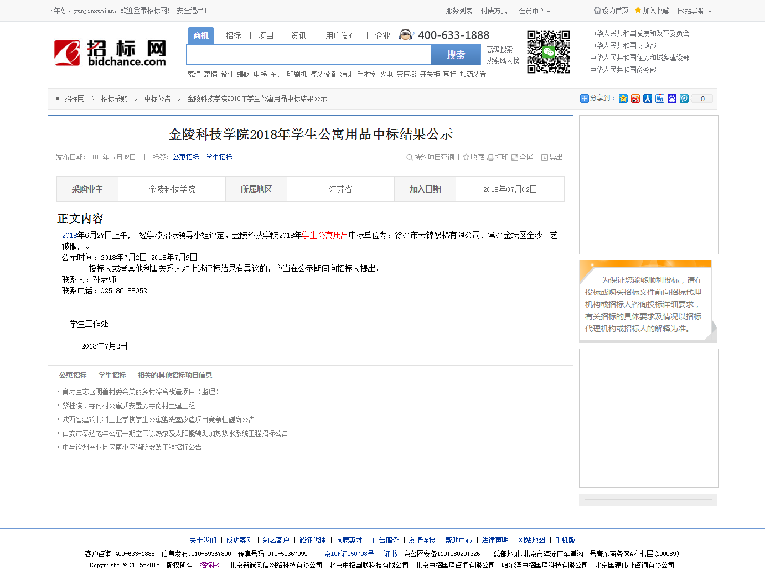This screenshot has height=587, width=765.
Task: Open footer 帮助中心 link
Action: coord(458,540)
